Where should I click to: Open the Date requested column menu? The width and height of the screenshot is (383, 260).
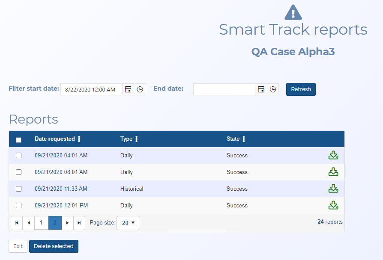click(79, 139)
